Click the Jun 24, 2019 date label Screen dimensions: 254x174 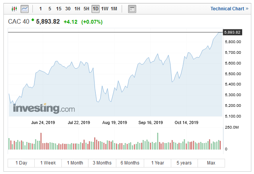pos(43,122)
